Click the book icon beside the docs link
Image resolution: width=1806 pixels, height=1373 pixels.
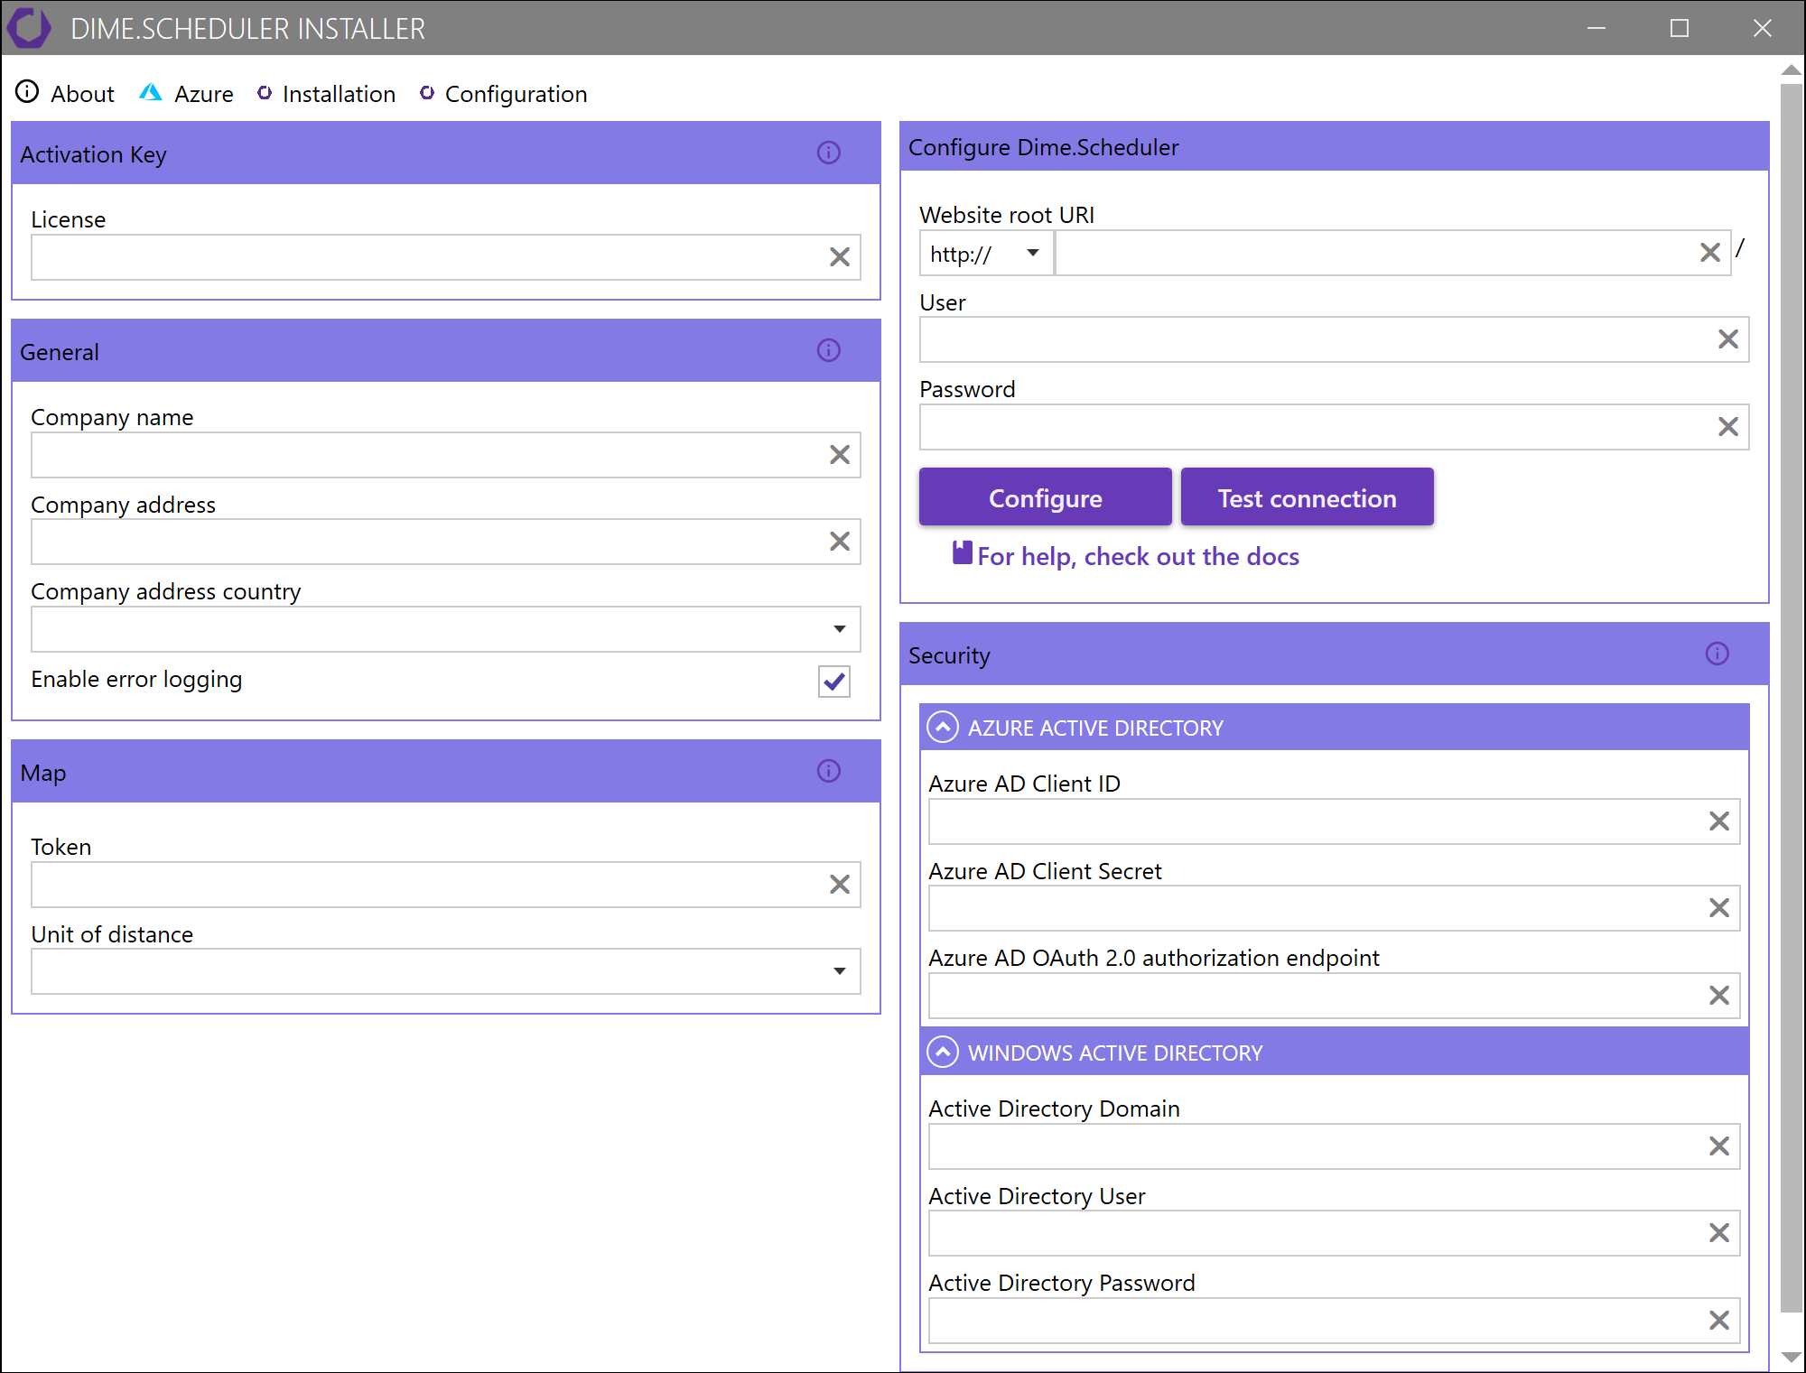pos(963,553)
